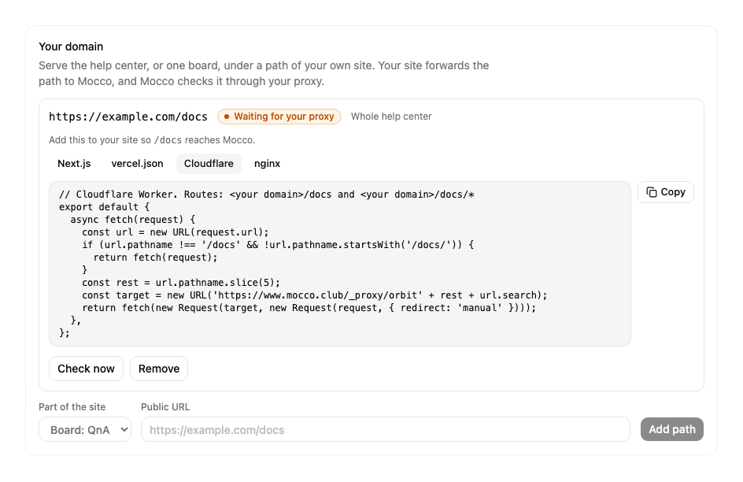Click the Whole help center label
The height and width of the screenshot is (482, 743).
pyautogui.click(x=391, y=117)
